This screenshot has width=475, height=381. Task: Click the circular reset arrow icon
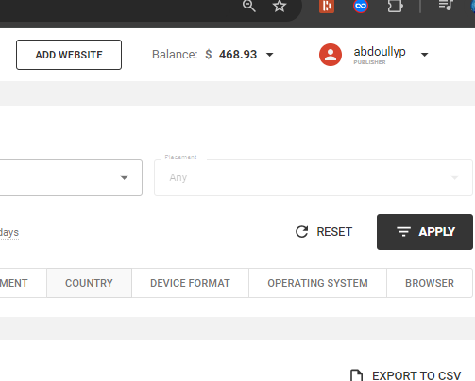pyautogui.click(x=301, y=232)
